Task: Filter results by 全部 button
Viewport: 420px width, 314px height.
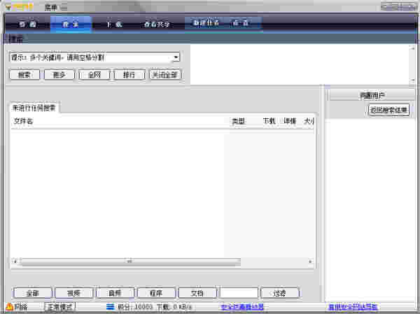Action: (32, 293)
